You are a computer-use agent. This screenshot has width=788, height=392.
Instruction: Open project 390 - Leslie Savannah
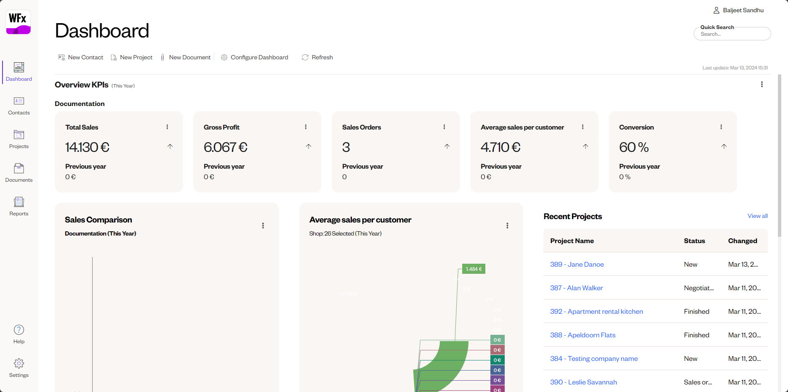[x=584, y=382]
